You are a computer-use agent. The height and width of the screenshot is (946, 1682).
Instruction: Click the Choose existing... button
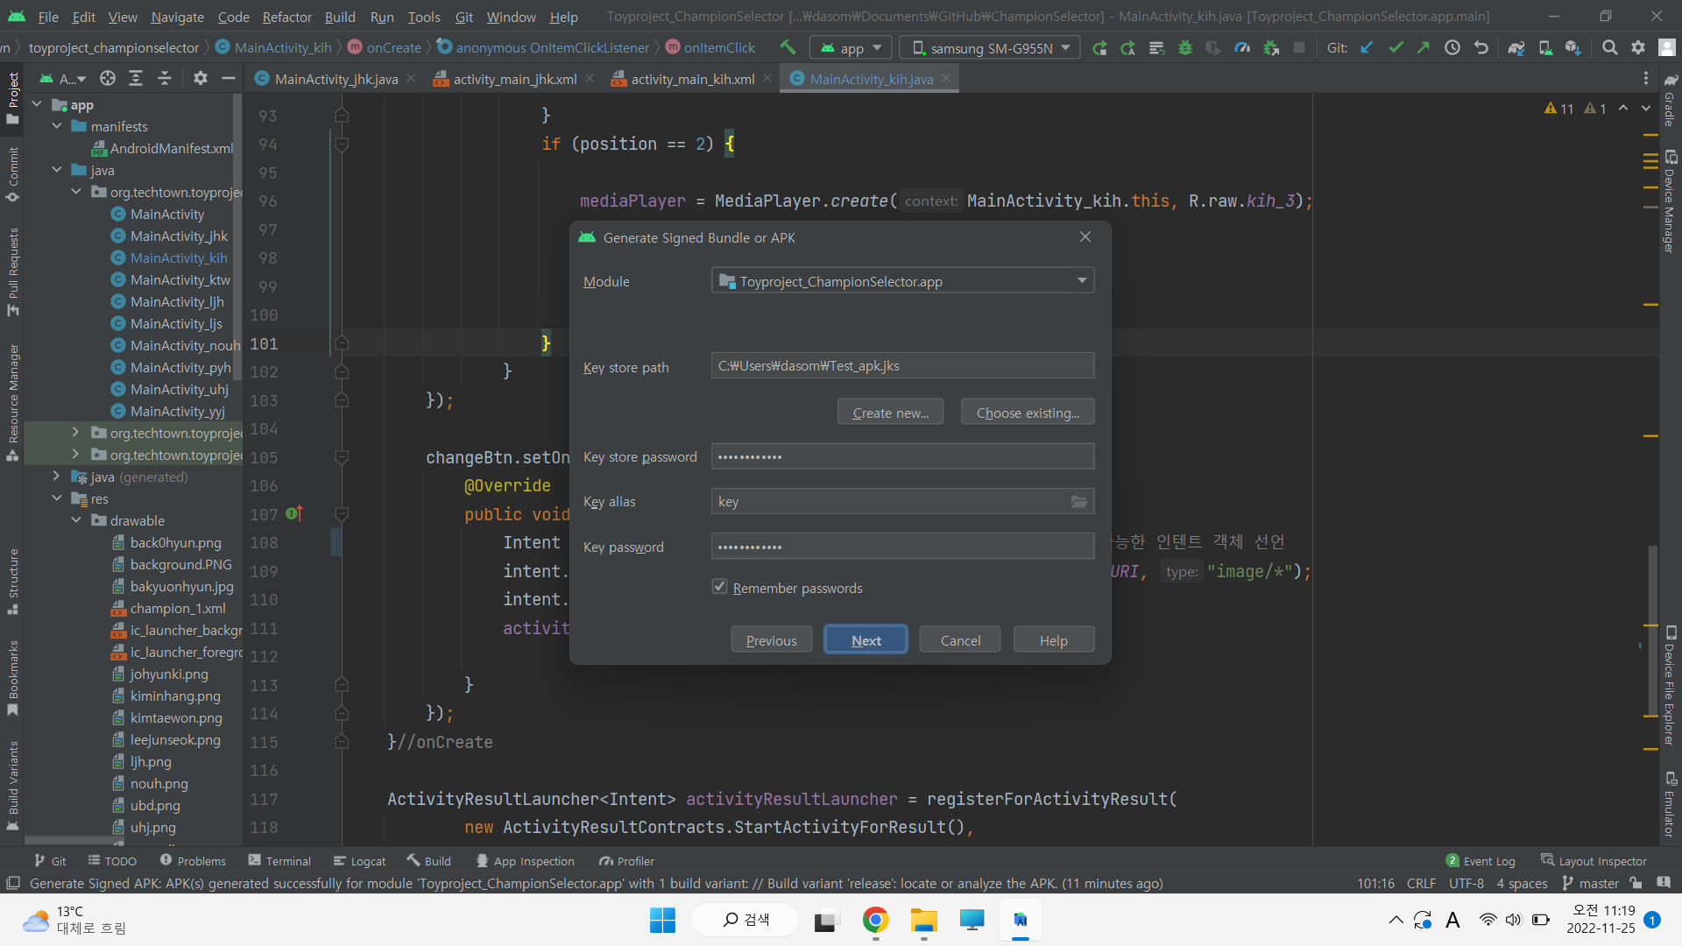(1027, 413)
